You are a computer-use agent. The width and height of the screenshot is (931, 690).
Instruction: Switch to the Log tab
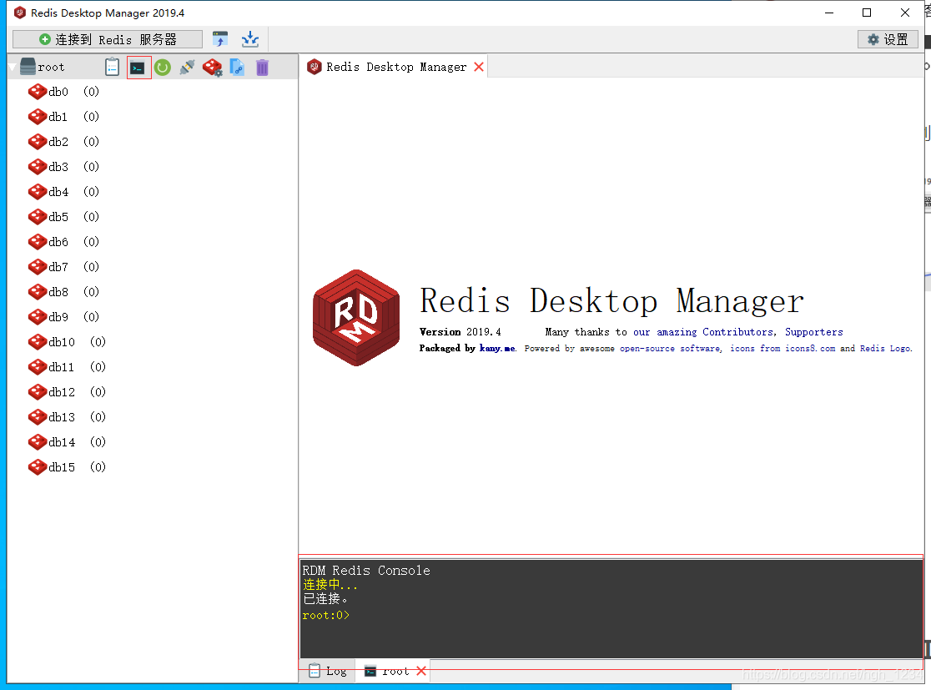click(x=329, y=671)
